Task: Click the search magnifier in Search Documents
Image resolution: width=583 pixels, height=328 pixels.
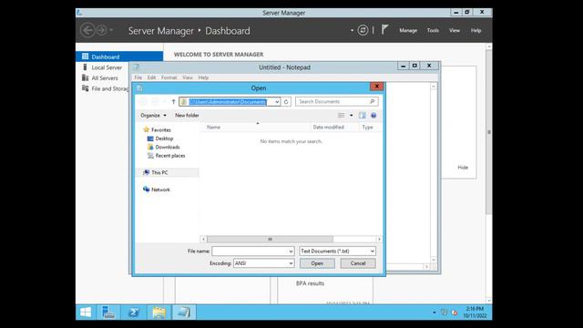Action: coord(373,101)
